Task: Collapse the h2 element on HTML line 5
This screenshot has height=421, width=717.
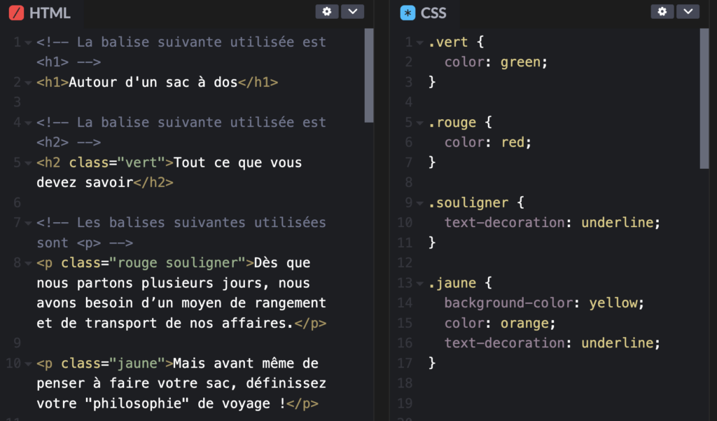Action: [x=28, y=163]
